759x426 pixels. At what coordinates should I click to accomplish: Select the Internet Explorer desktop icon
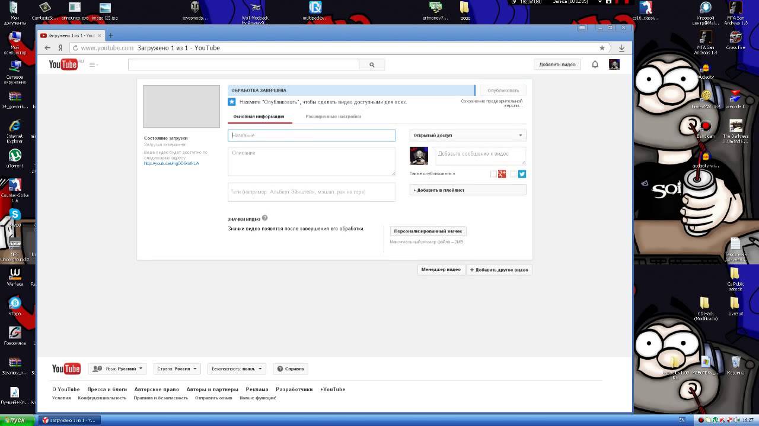pyautogui.click(x=15, y=131)
